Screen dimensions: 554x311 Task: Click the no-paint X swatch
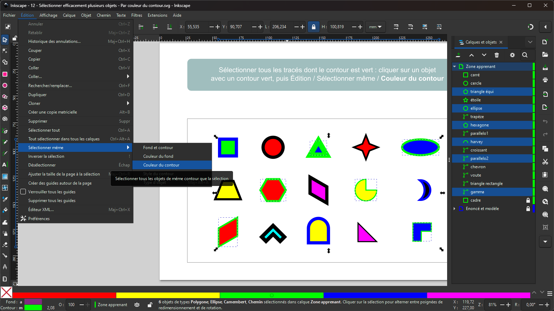[6, 293]
